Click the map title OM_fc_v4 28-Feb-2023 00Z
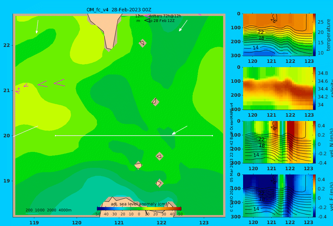The image size is (333, 226). click(x=119, y=10)
